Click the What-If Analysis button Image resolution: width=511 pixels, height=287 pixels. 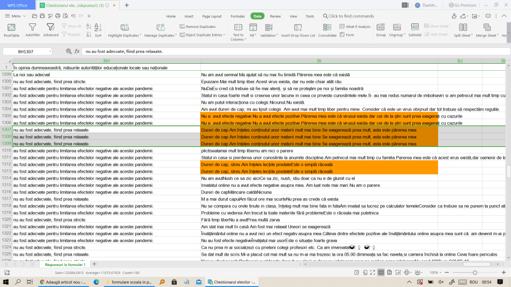click(355, 26)
